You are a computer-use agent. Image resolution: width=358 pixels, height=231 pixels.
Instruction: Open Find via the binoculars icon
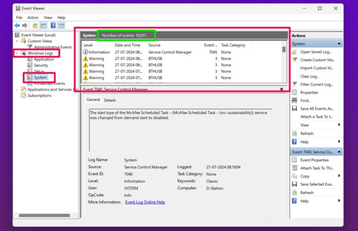click(294, 101)
